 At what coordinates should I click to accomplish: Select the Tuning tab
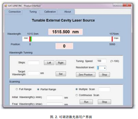click(33, 12)
